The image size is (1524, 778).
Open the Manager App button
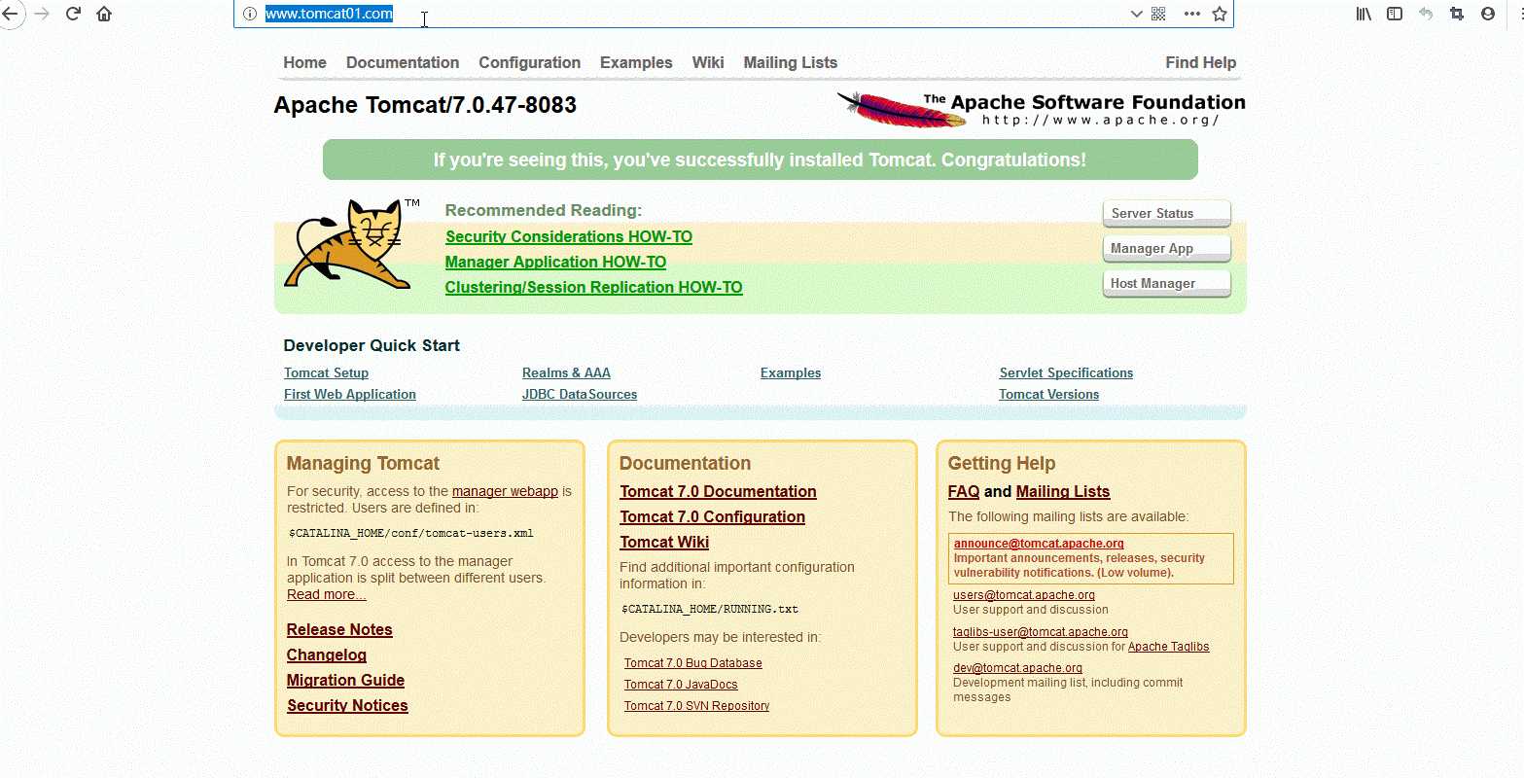point(1166,248)
